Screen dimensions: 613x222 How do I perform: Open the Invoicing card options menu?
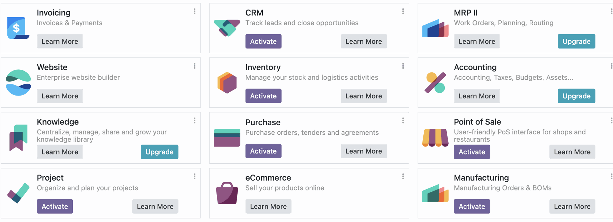point(194,12)
